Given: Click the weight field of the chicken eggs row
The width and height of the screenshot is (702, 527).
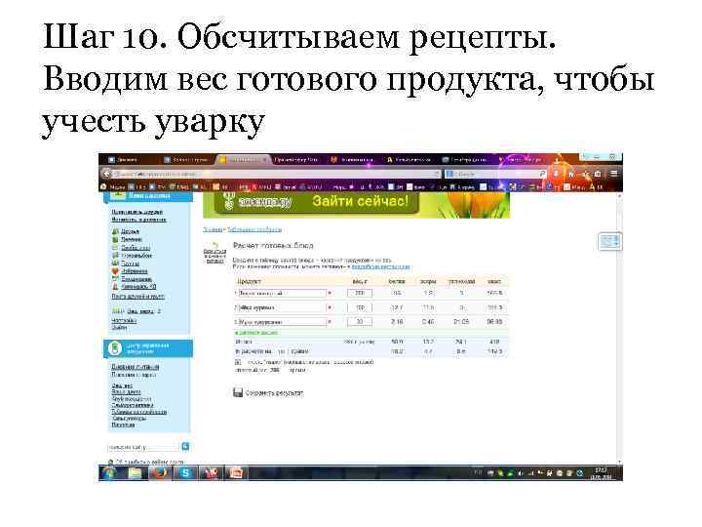Looking at the screenshot, I should [360, 307].
